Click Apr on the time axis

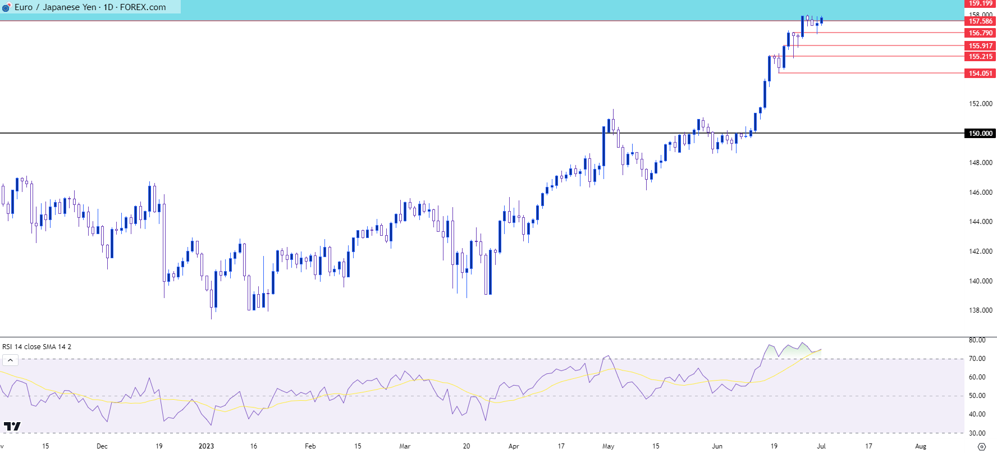point(514,446)
